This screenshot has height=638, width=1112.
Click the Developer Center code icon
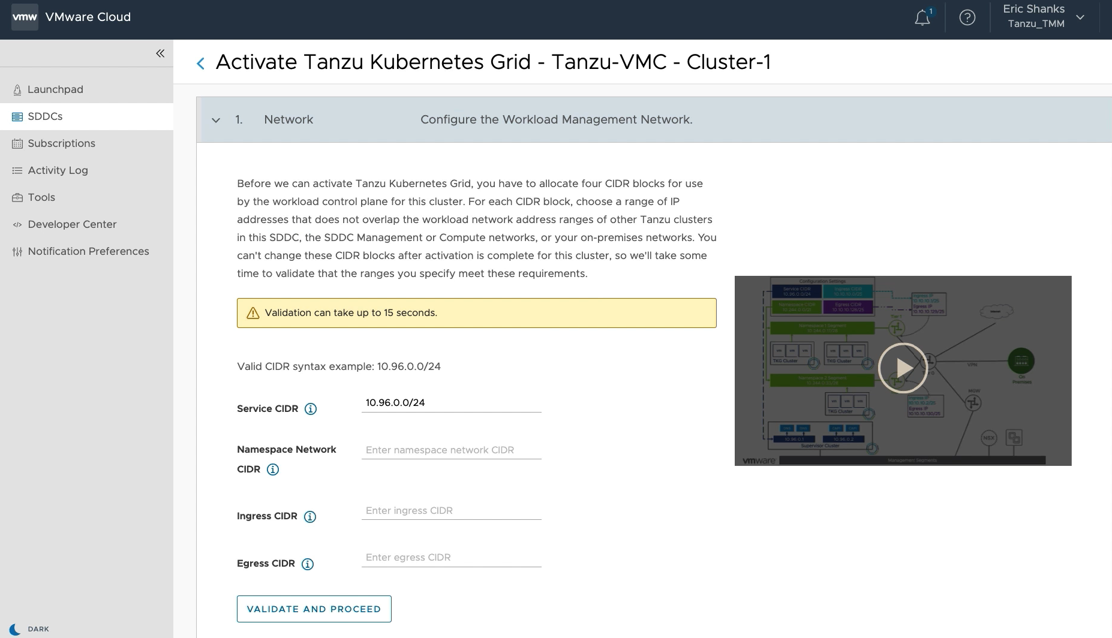click(17, 224)
